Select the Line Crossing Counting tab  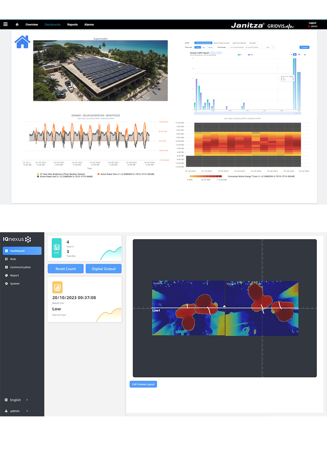tap(204, 43)
